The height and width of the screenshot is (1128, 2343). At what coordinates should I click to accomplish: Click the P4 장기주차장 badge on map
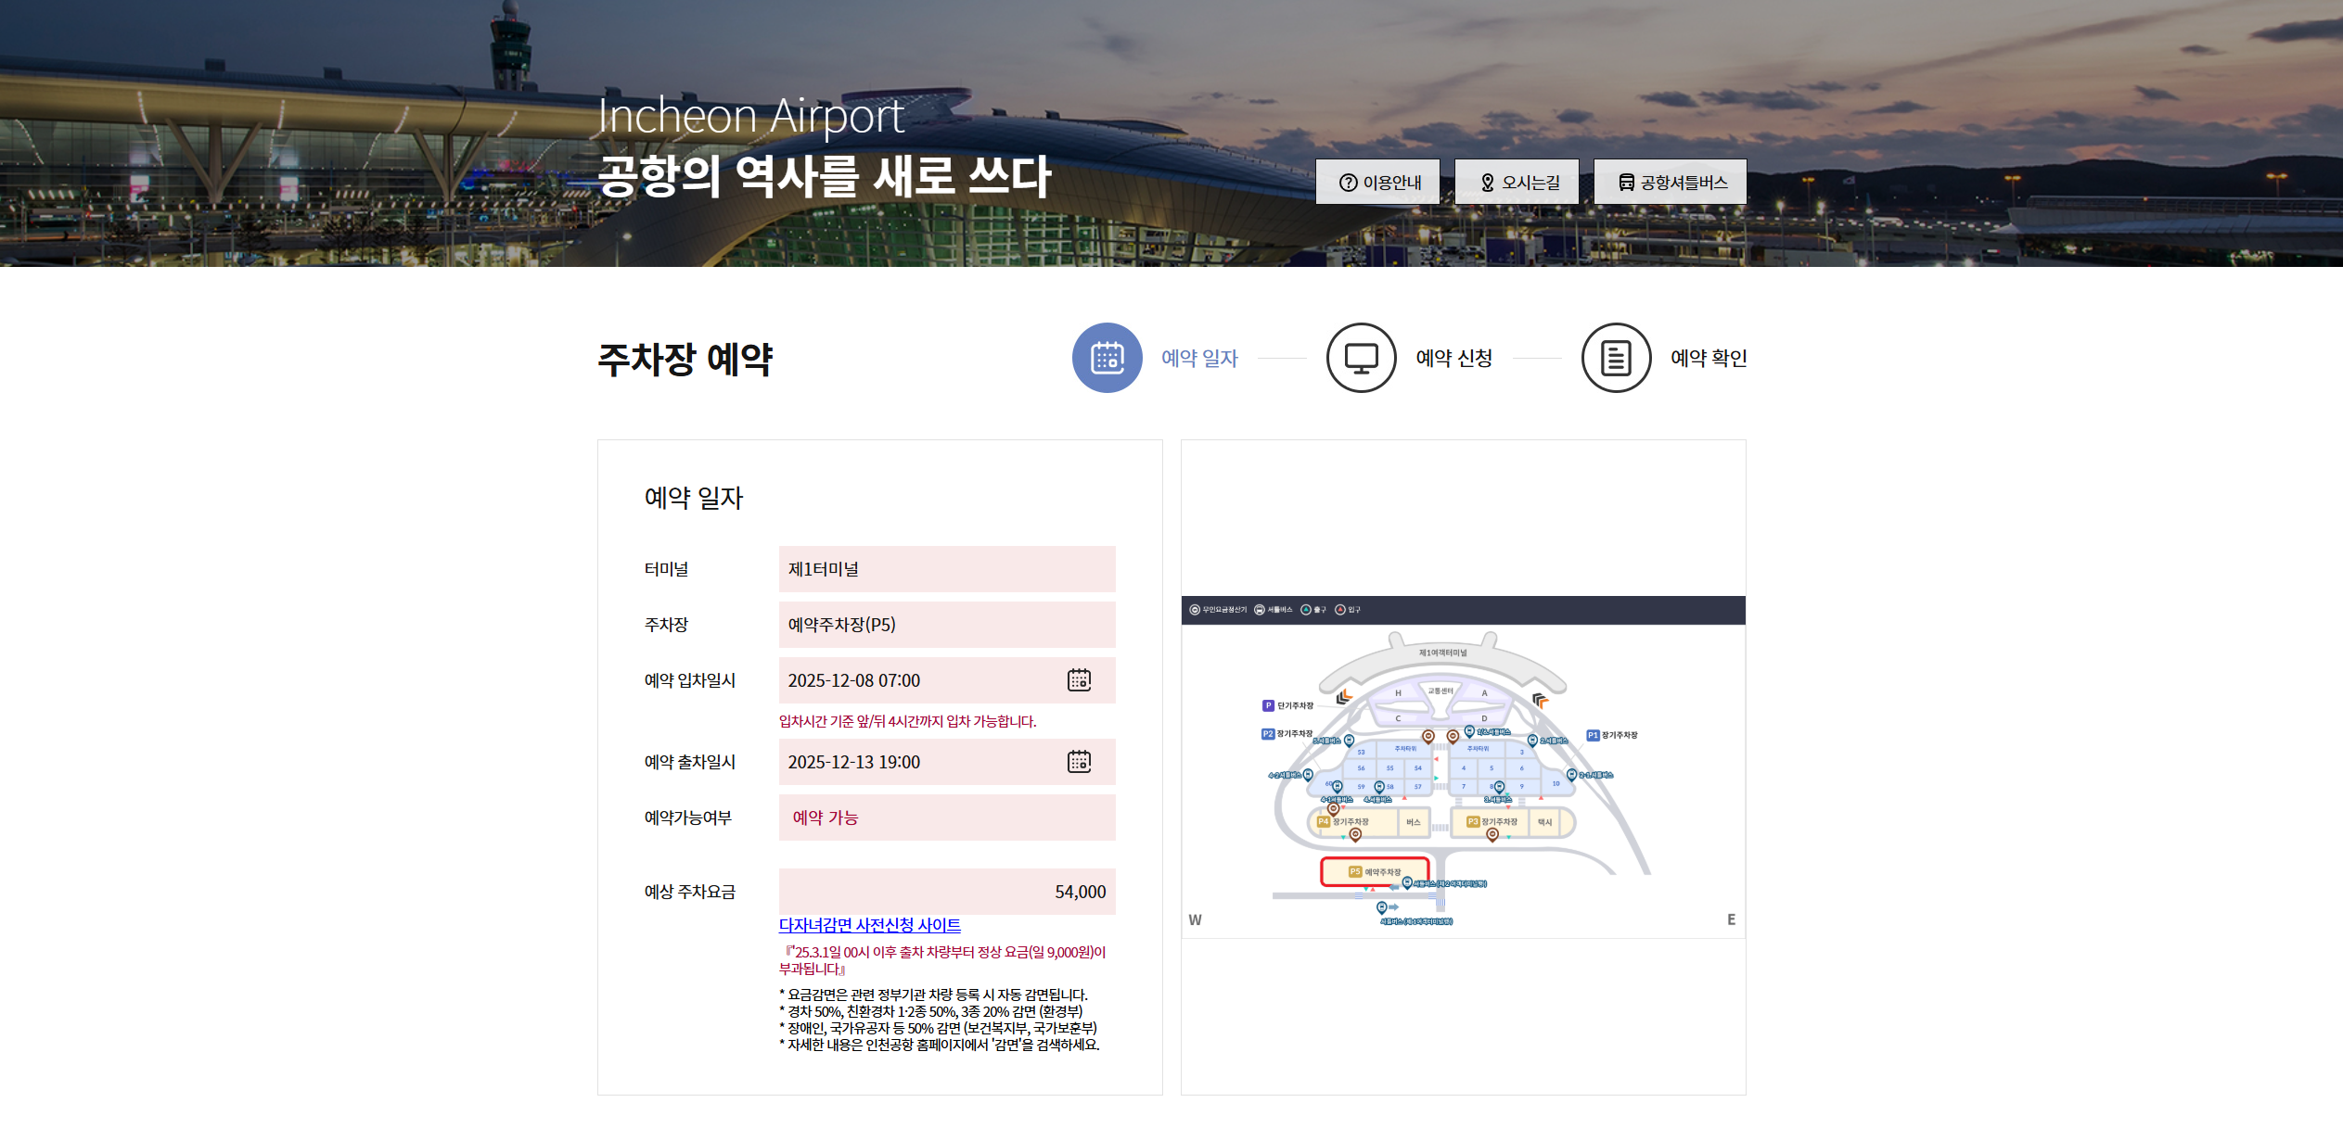pos(1325,822)
